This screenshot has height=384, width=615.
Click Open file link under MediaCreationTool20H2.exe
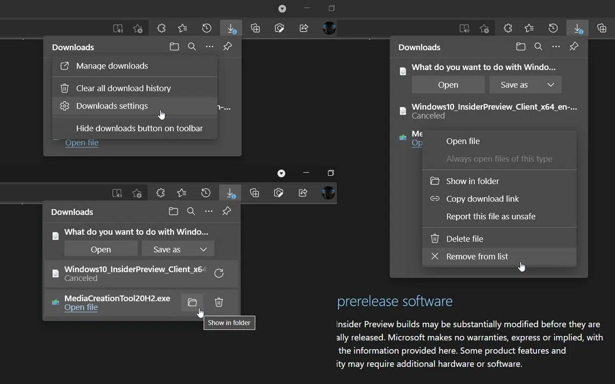coord(81,307)
